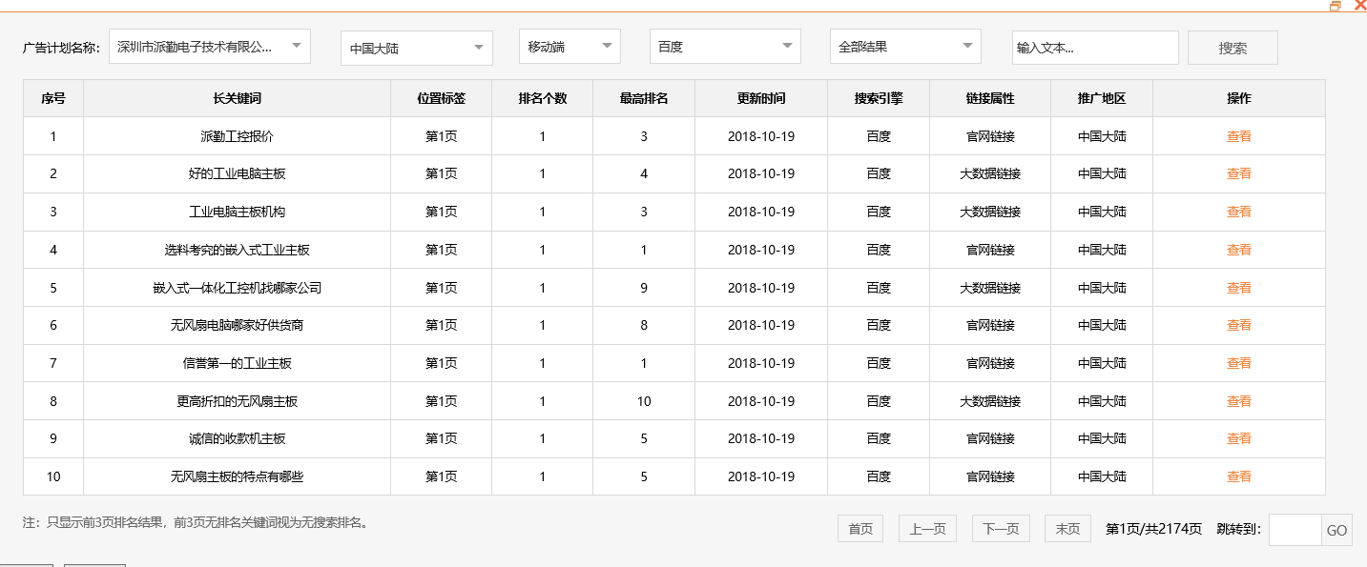Click the 上一页 previous page button
This screenshot has width=1367, height=567.
point(926,528)
